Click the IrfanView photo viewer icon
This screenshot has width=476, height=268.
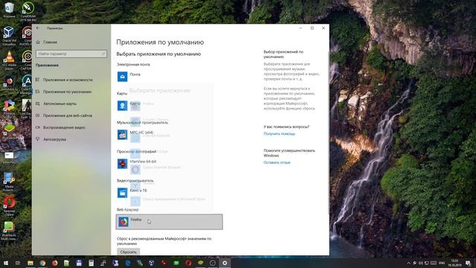click(x=122, y=164)
